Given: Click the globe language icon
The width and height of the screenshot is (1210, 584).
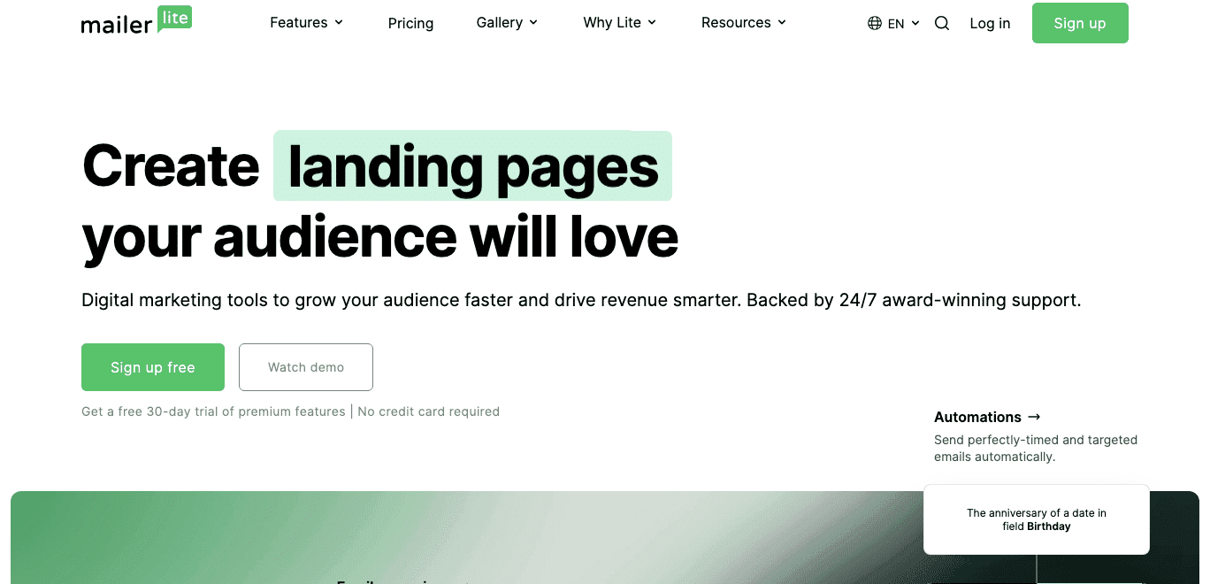Looking at the screenshot, I should (x=875, y=24).
